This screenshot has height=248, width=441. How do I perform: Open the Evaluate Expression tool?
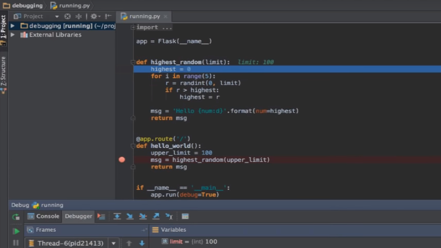click(185, 216)
